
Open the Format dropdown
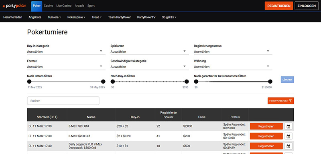click(x=66, y=67)
